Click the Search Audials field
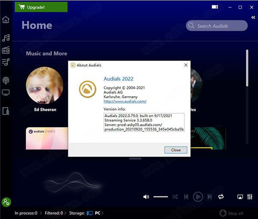 (217, 26)
